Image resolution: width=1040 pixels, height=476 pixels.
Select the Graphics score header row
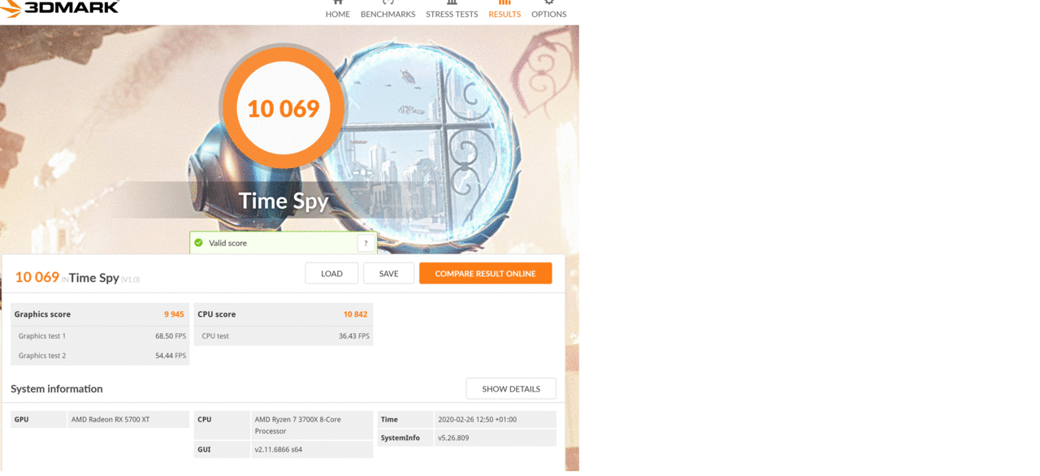tap(100, 314)
